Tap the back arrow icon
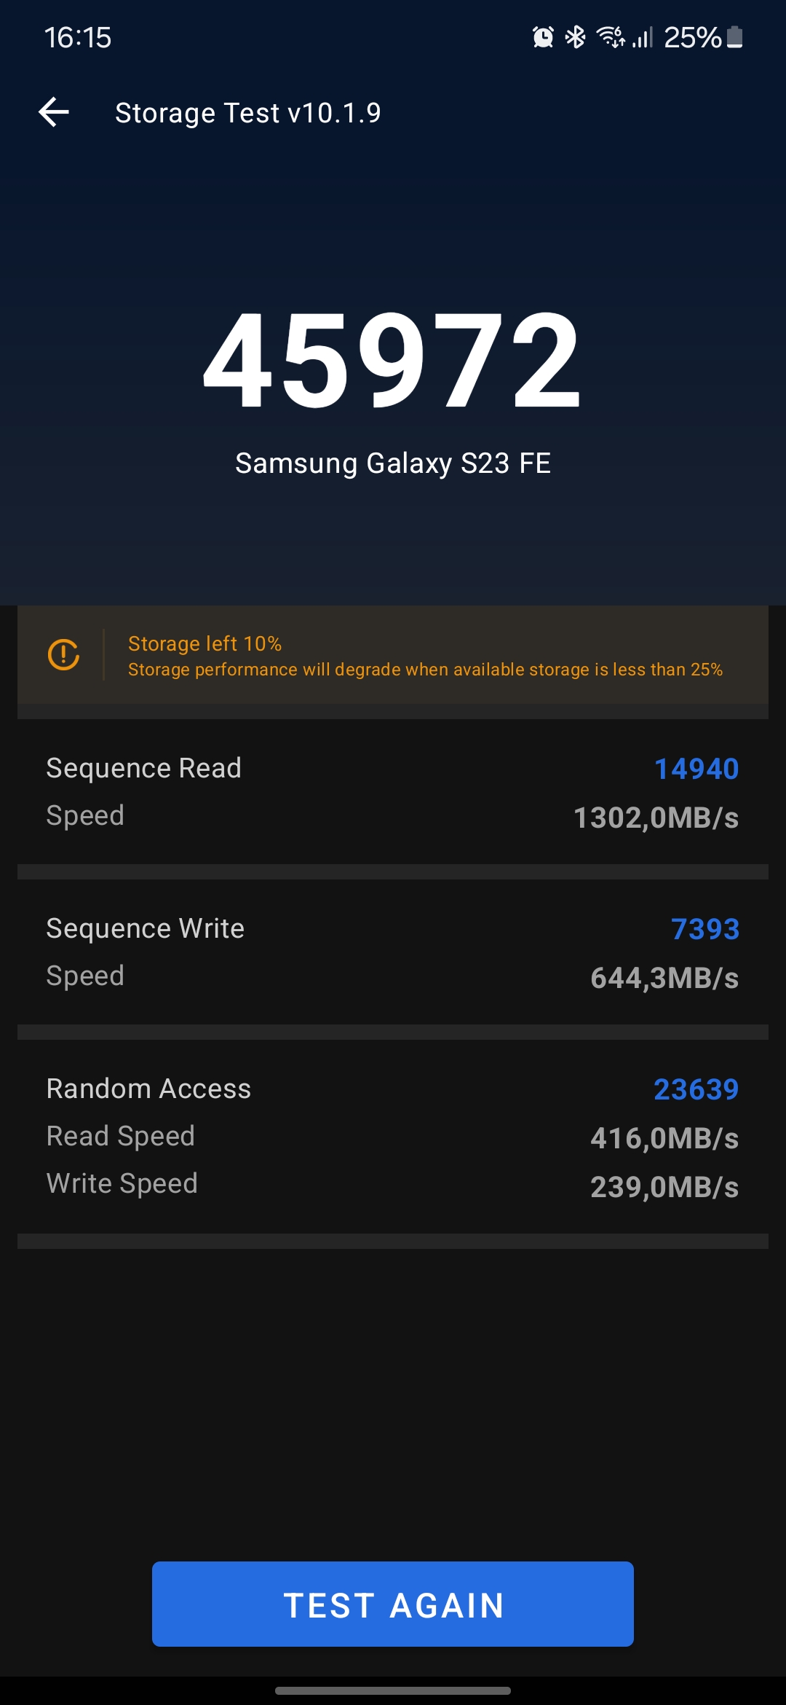The image size is (786, 1705). coord(54,112)
